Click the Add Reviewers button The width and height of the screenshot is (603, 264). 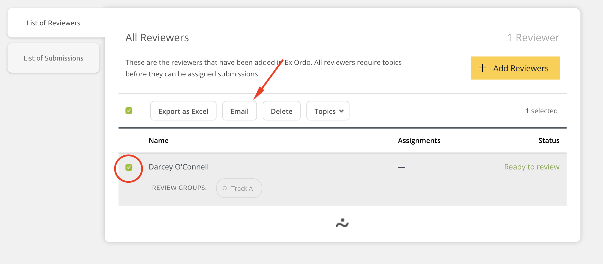pyautogui.click(x=515, y=68)
